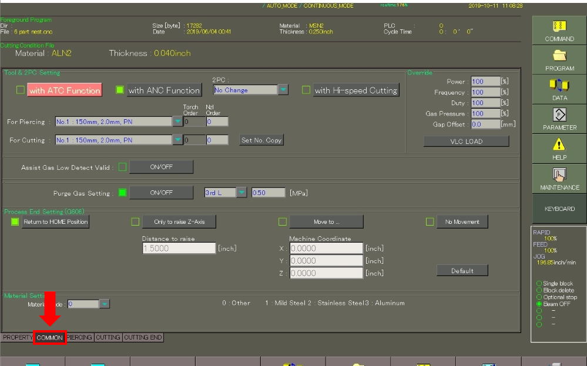
Task: Open the on-screen KEYBOARD button
Action: [x=559, y=209]
